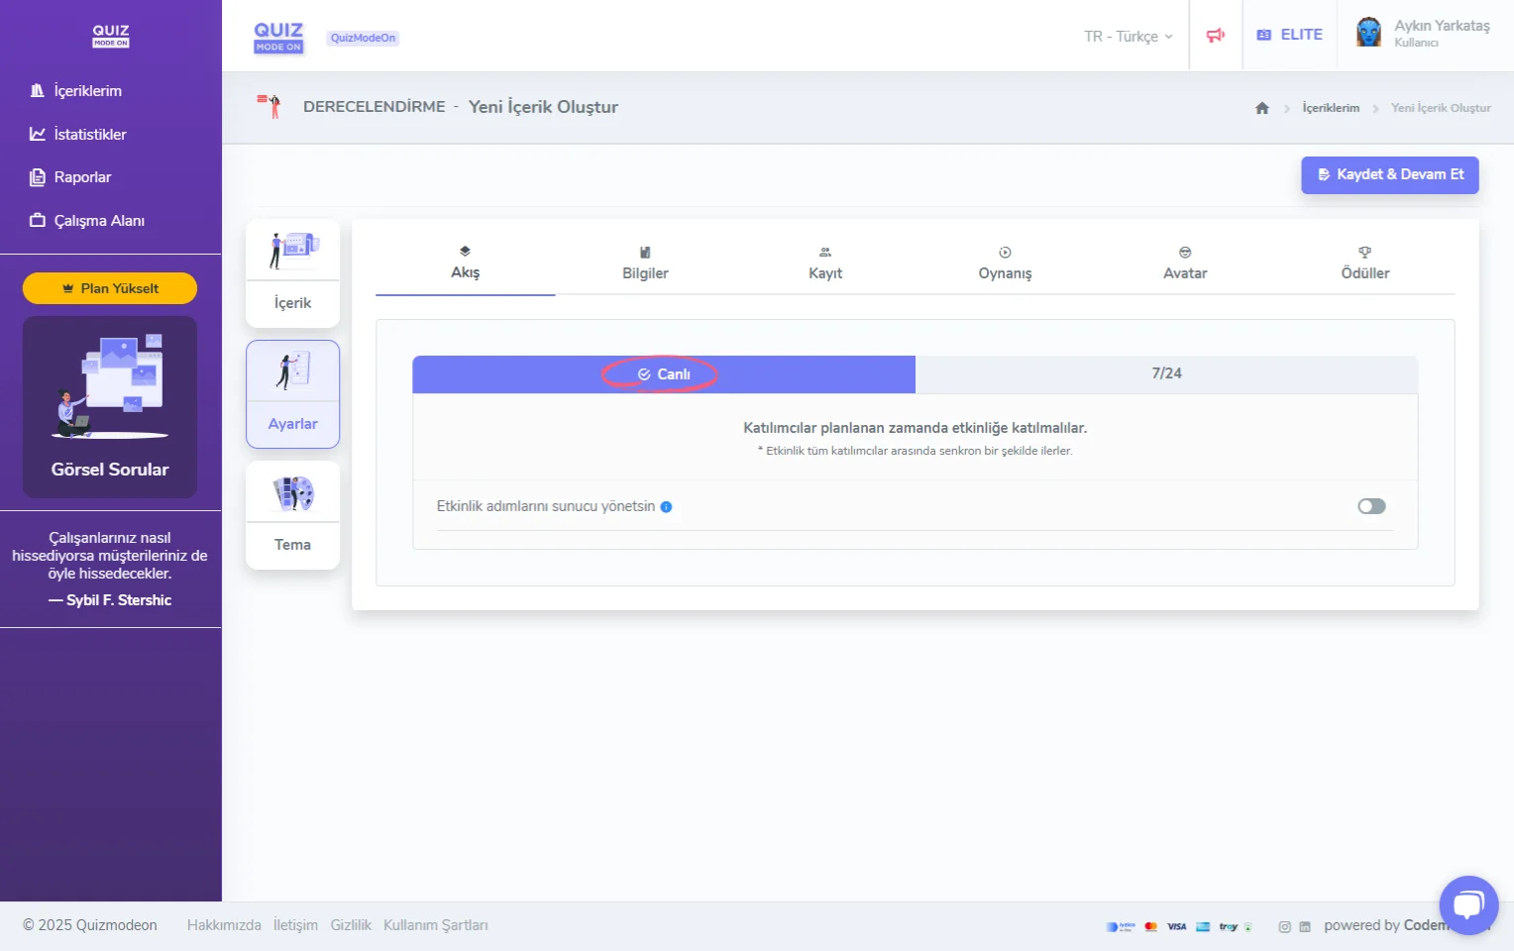The width and height of the screenshot is (1514, 951).
Task: Click the home breadcrumb icon
Action: pos(1261,108)
